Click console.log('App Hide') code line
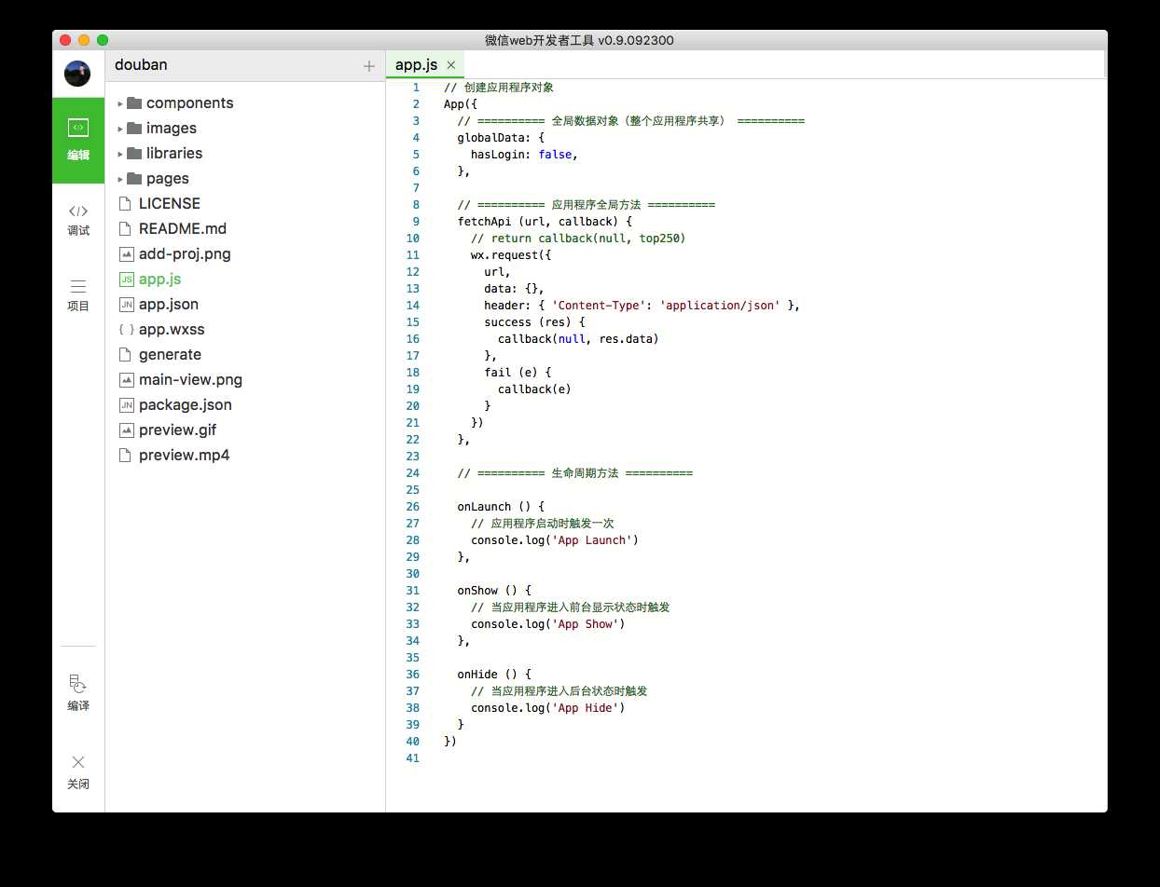The width and height of the screenshot is (1160, 887). click(x=547, y=708)
